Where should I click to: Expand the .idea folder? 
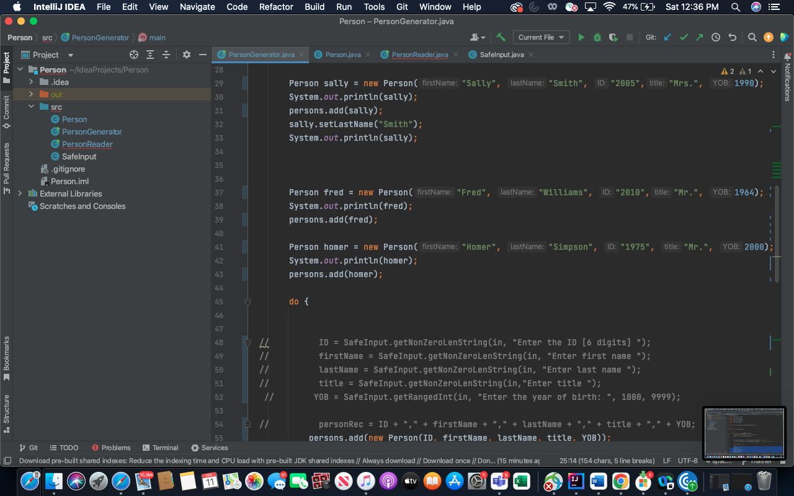pos(31,82)
